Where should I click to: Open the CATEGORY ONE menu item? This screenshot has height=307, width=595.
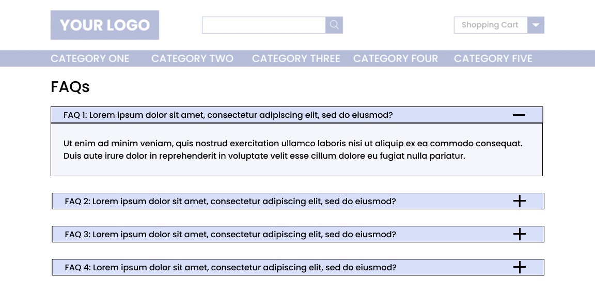point(90,58)
